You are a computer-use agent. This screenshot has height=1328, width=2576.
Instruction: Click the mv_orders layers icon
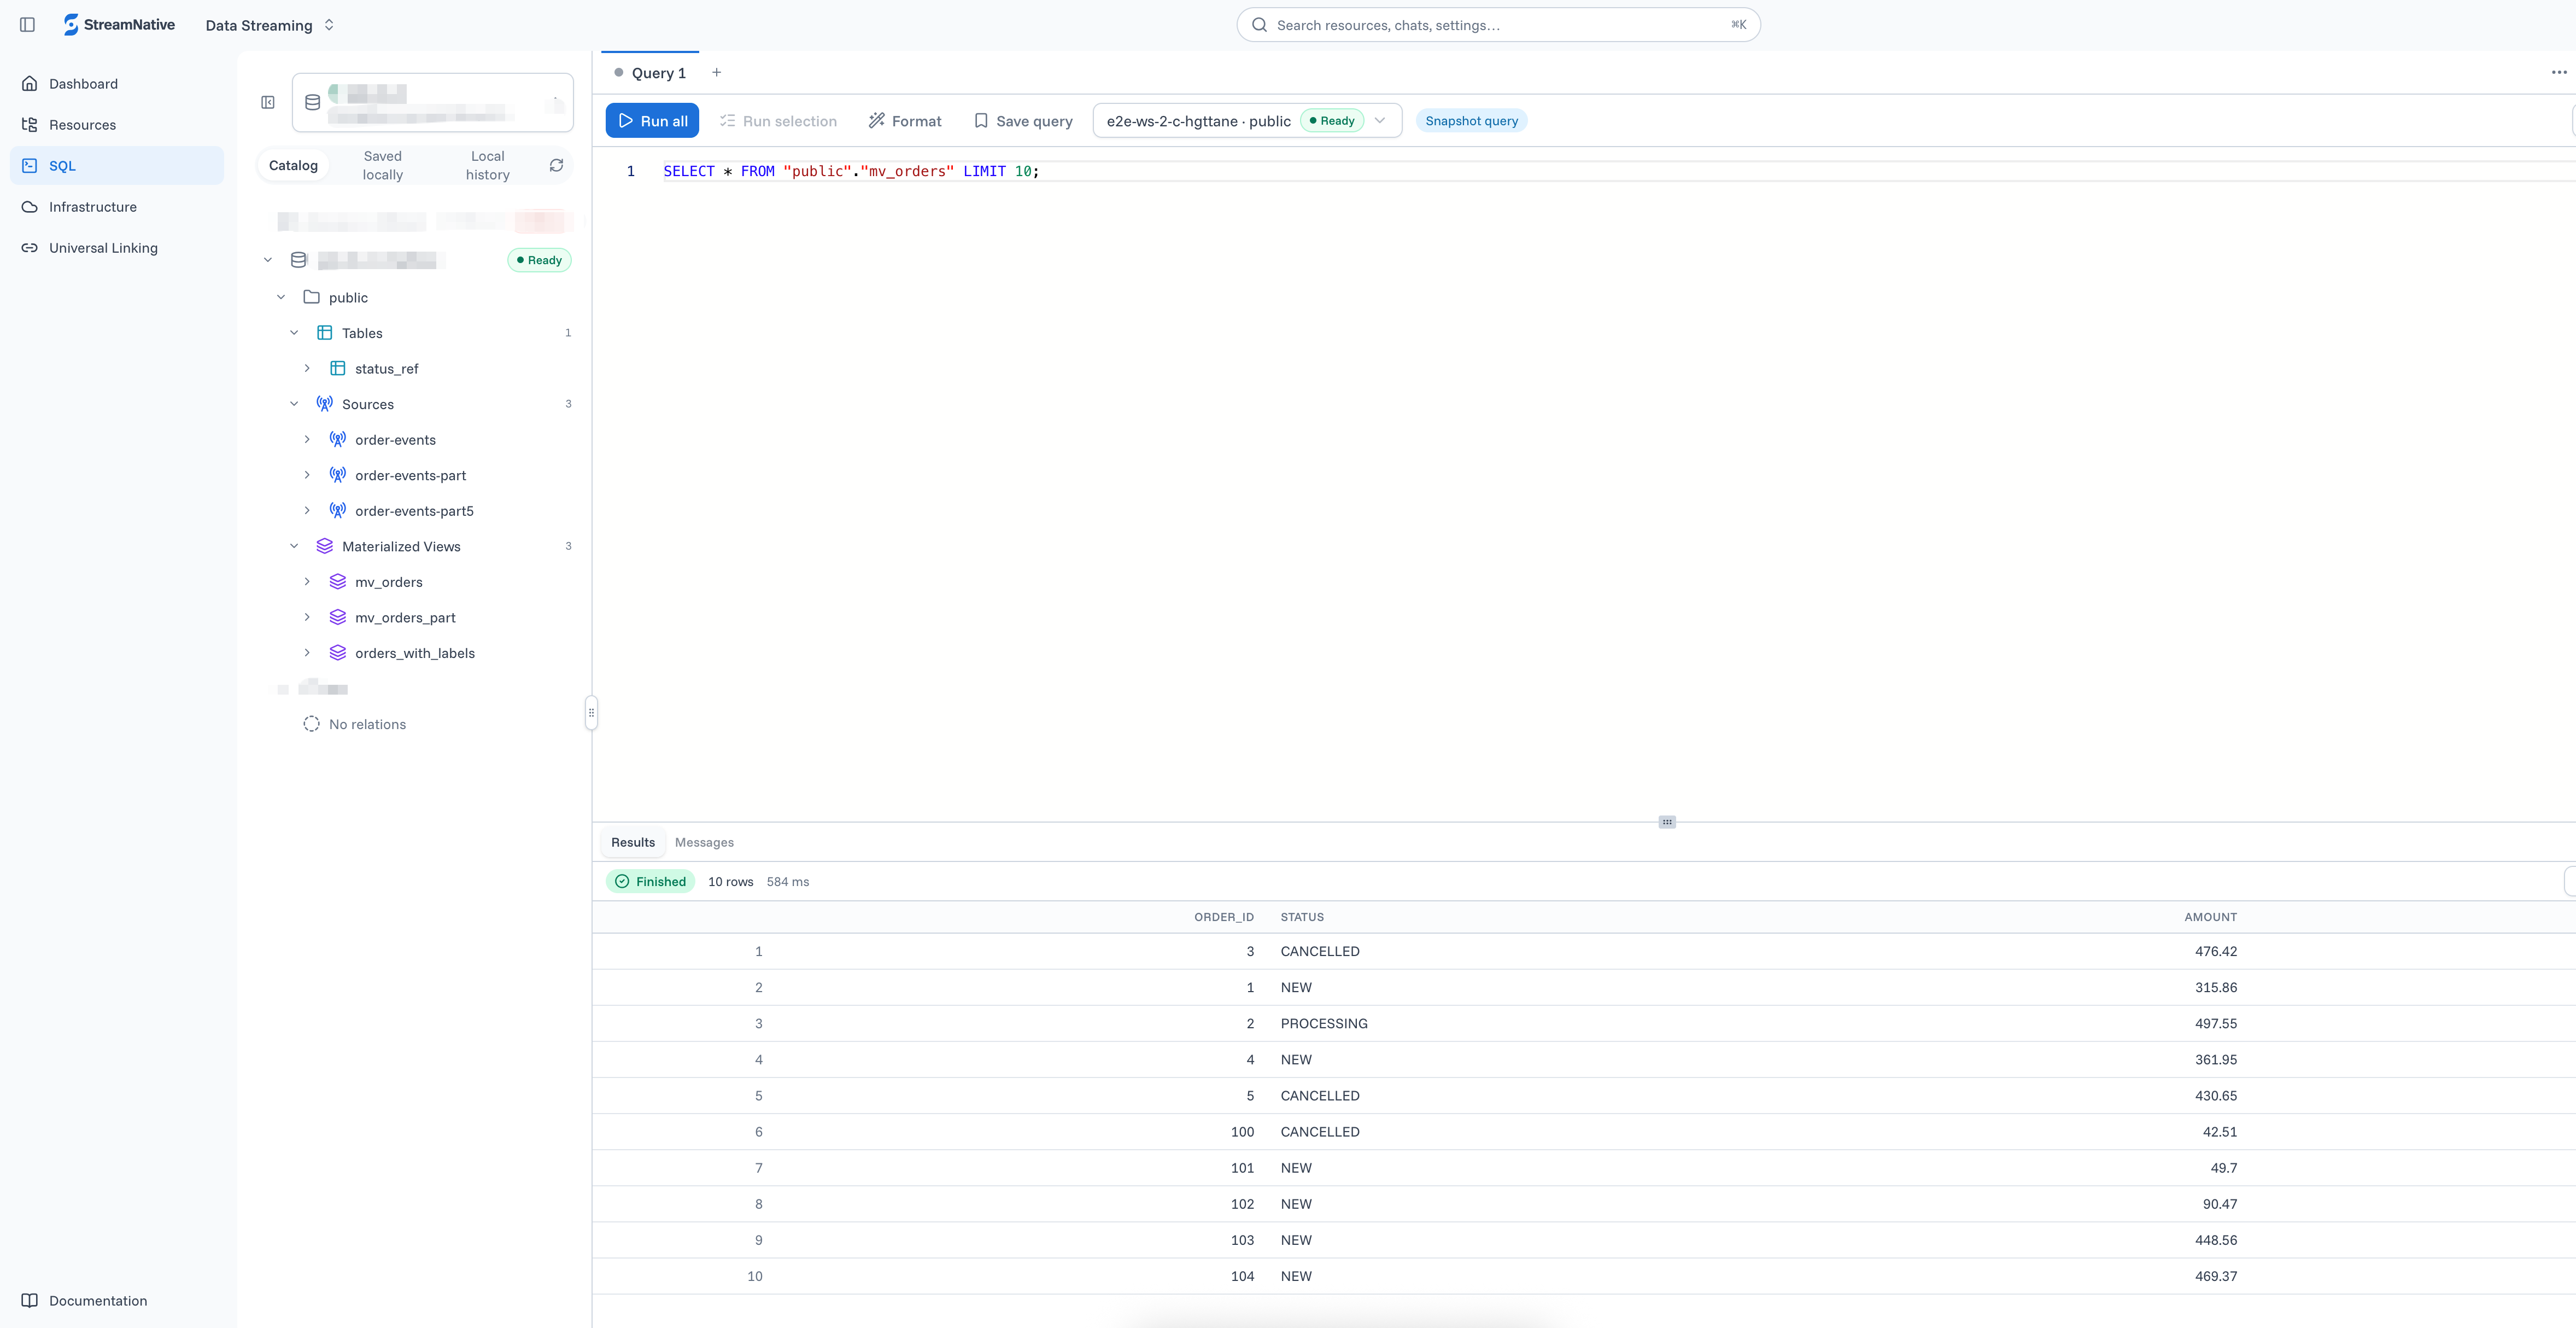tap(338, 581)
